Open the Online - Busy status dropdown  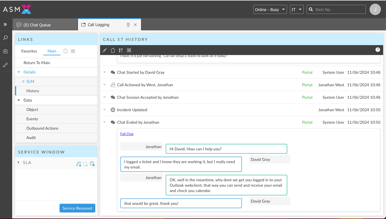pyautogui.click(x=270, y=9)
